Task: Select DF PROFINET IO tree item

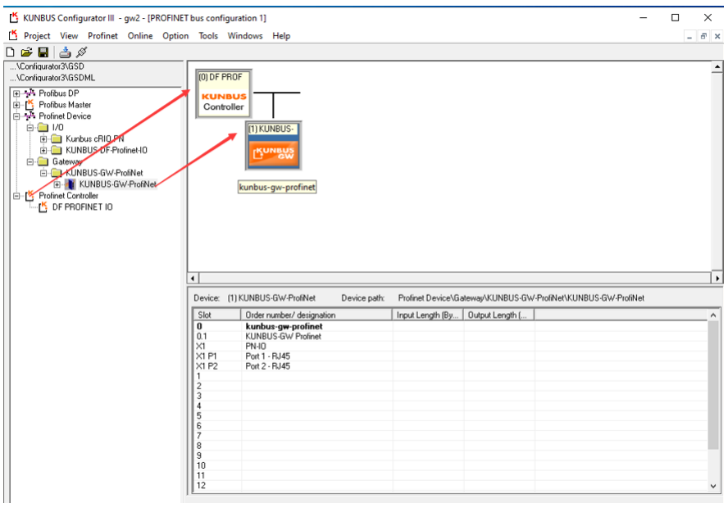Action: [82, 207]
